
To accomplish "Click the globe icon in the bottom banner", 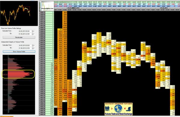I will coord(118,109).
